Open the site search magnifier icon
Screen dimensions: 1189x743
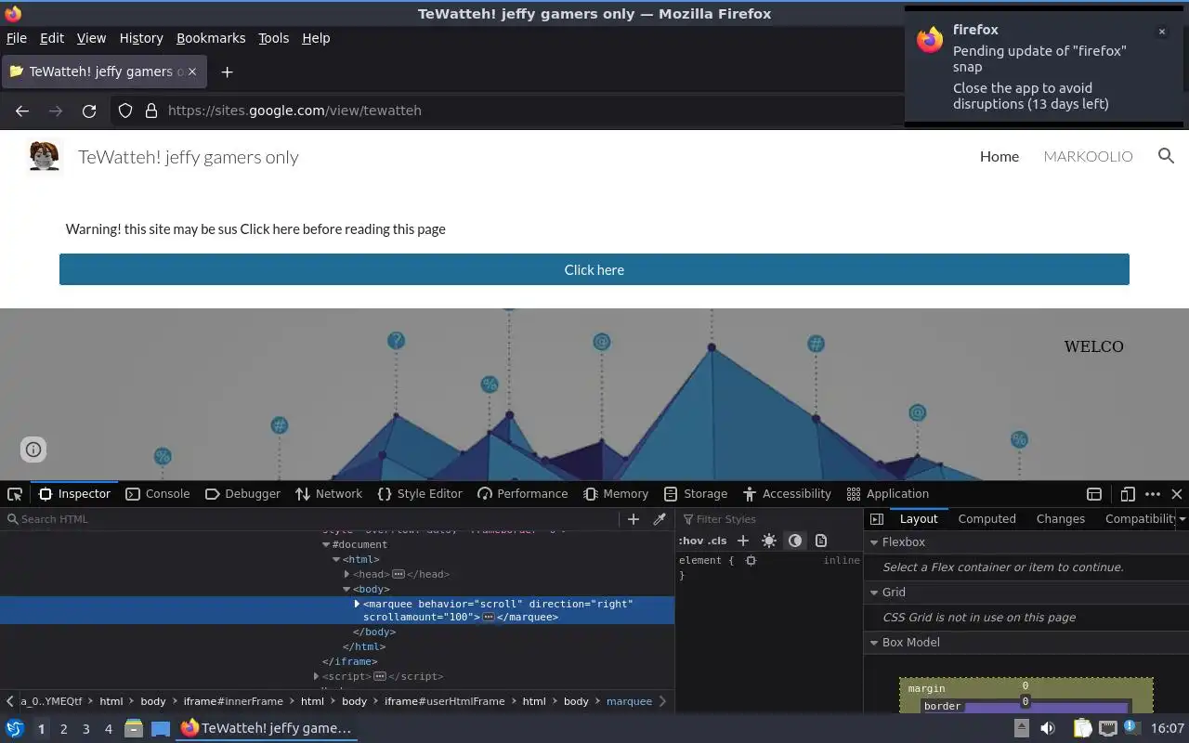[x=1166, y=156]
